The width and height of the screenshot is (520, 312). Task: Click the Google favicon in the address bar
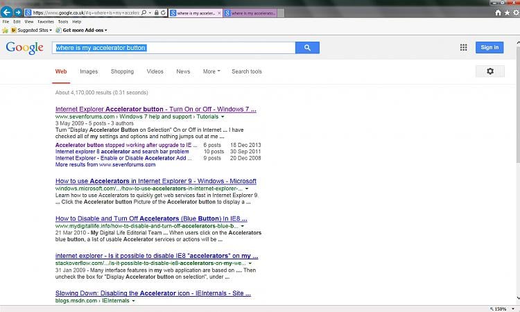(x=28, y=12)
